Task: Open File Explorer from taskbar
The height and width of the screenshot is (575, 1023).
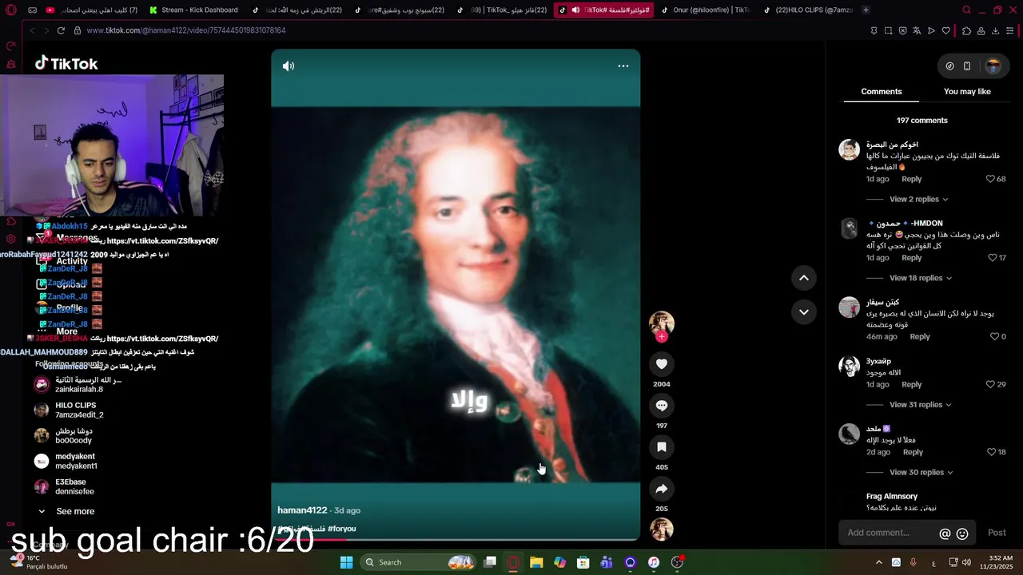Action: click(x=536, y=562)
